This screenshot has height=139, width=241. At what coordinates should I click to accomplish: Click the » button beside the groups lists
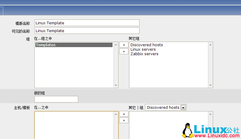pos(124,51)
